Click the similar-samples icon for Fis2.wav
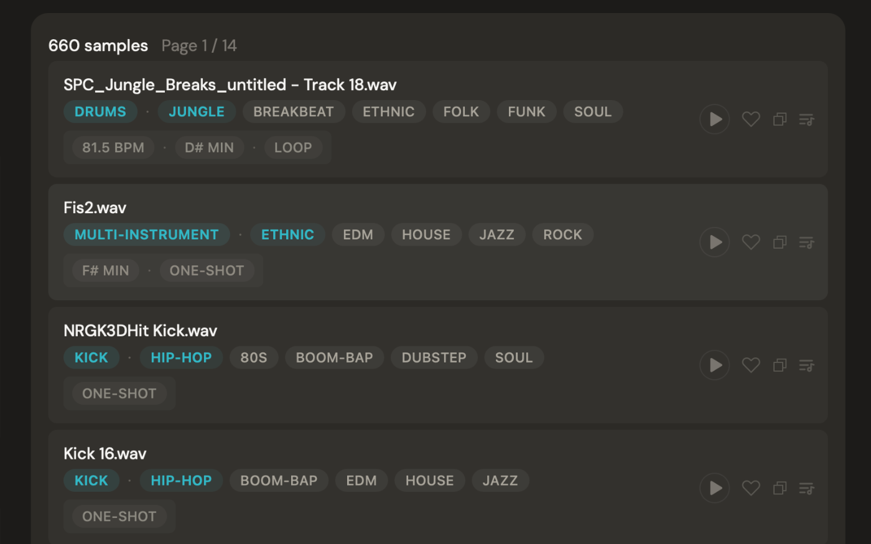Screen dimensions: 871x544 tap(780, 242)
